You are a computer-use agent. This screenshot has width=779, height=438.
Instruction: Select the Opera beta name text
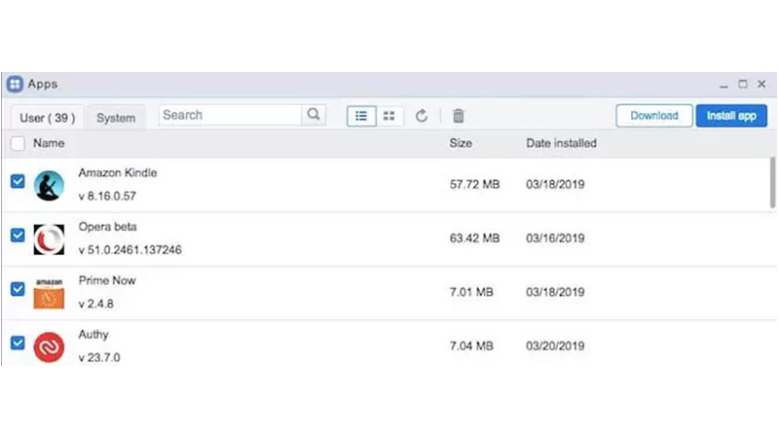pos(107,227)
